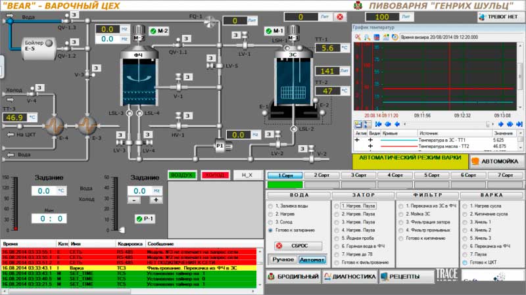The width and height of the screenshot is (526, 295).
Task: Click the Бойлер E-5 tank
Action: tap(39, 49)
